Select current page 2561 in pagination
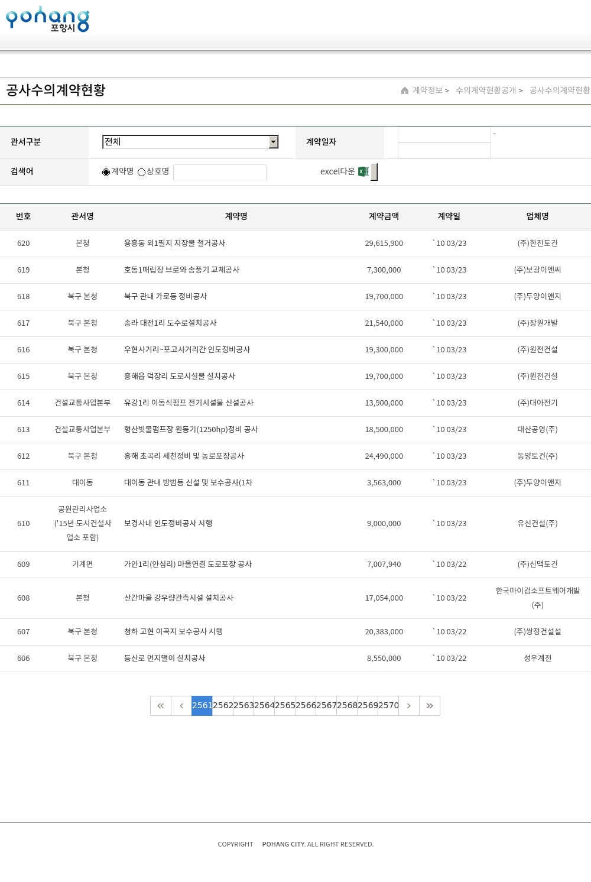 (x=202, y=706)
